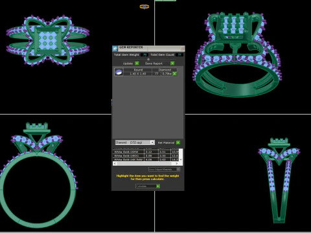Click green button in Round Diamond row

[x=175, y=74]
